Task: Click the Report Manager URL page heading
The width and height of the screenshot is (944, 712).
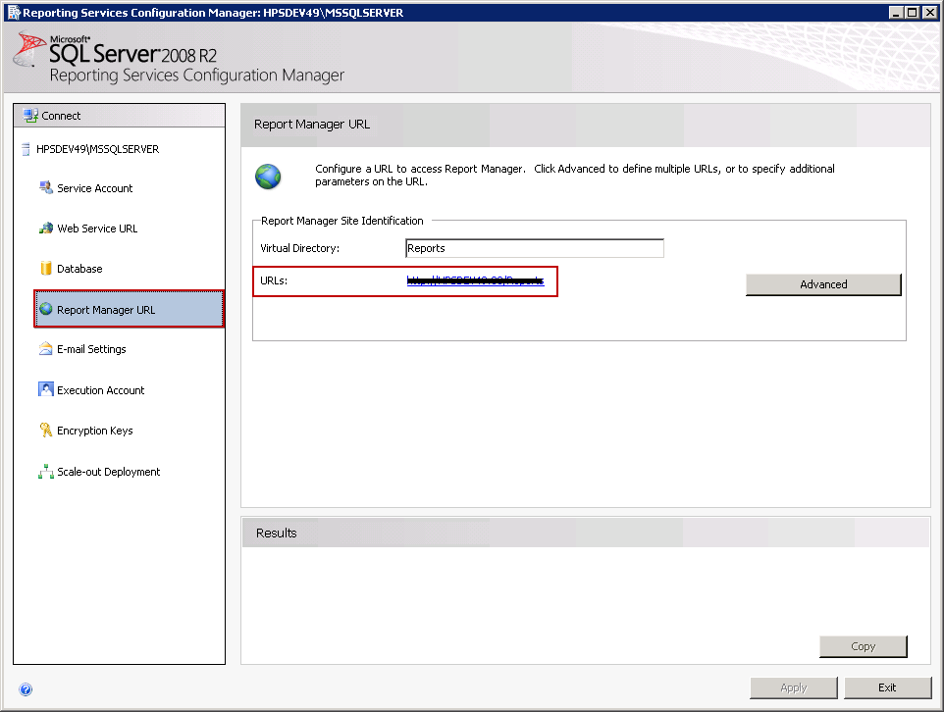Action: [312, 125]
